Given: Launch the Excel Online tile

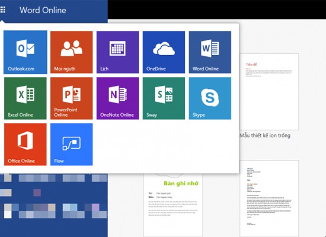Looking at the screenshot, I should [25, 98].
